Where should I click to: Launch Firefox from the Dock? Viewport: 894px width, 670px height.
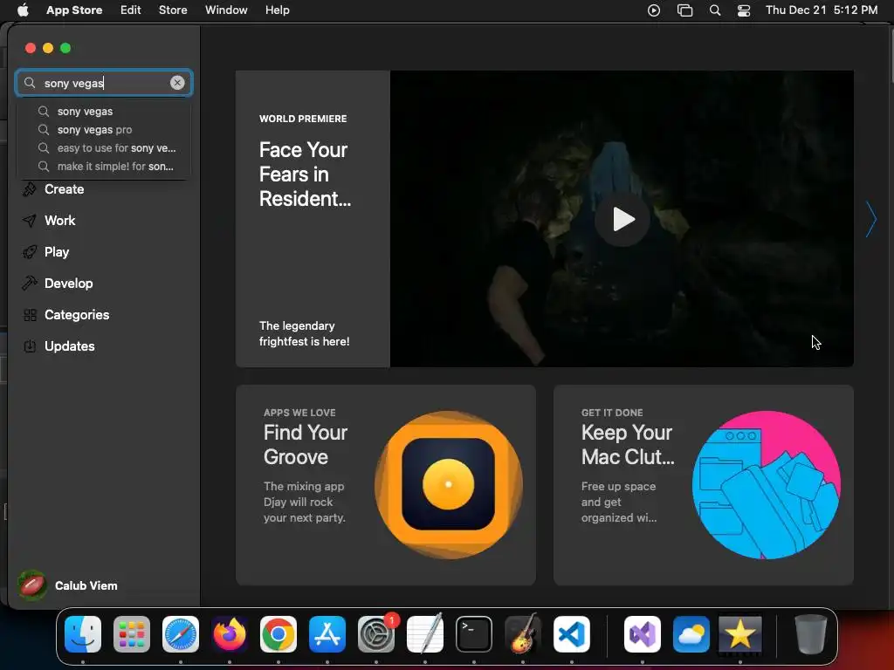[230, 634]
